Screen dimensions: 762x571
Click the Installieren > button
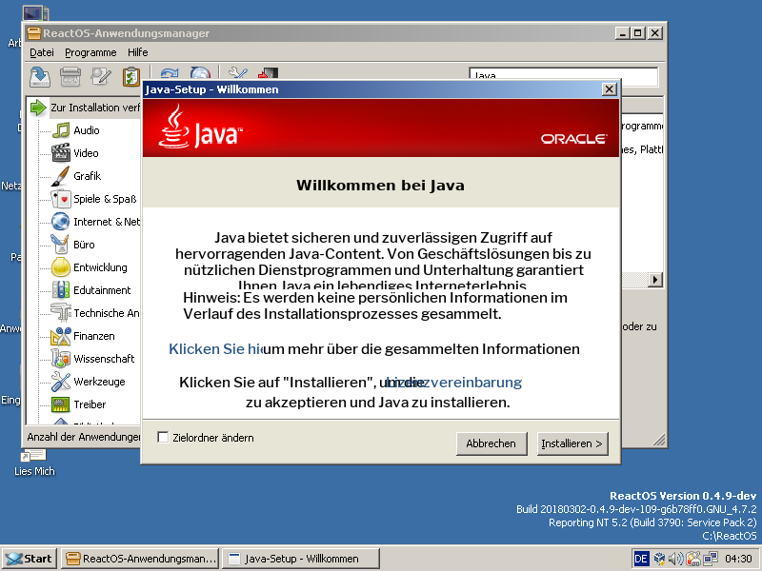pyautogui.click(x=572, y=443)
